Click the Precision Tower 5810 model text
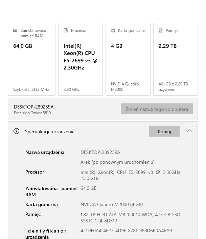Screen dimensions: 206x239 pyautogui.click(x=32, y=113)
